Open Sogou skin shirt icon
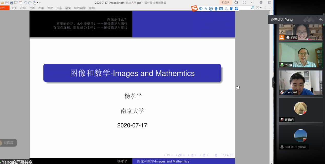Image resolution: width=325 pixels, height=164 pixels. (x=231, y=9)
